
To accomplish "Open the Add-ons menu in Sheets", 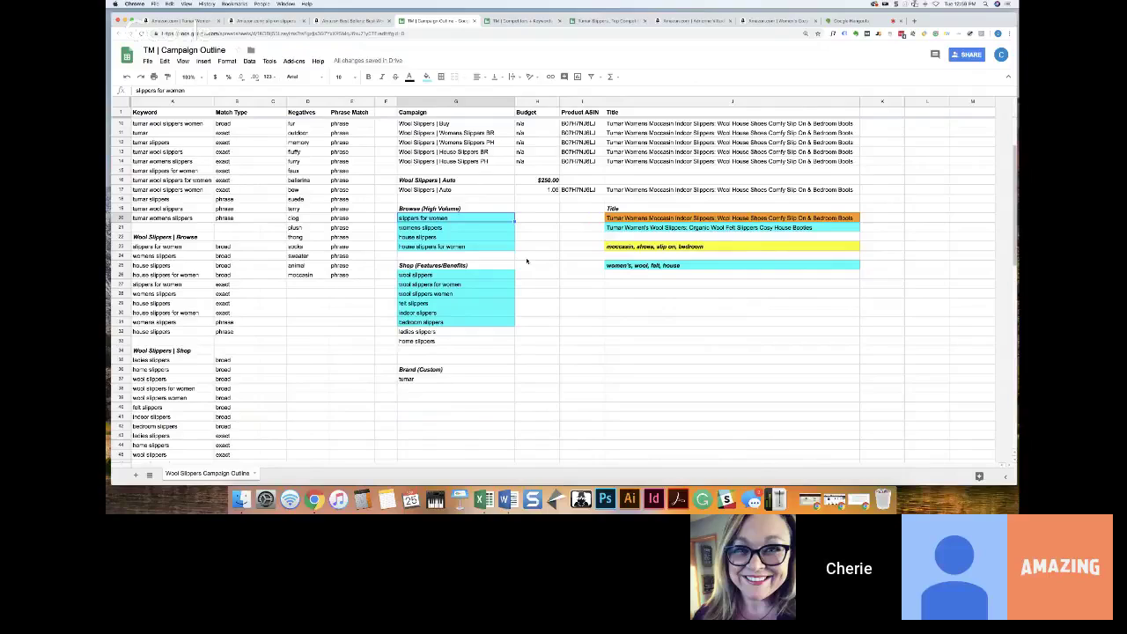I will coord(294,61).
